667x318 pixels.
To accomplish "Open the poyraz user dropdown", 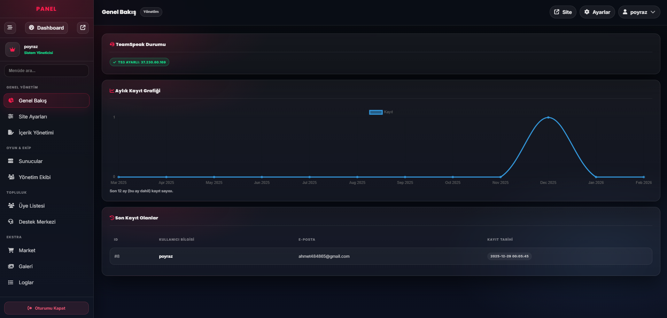I will [x=639, y=12].
